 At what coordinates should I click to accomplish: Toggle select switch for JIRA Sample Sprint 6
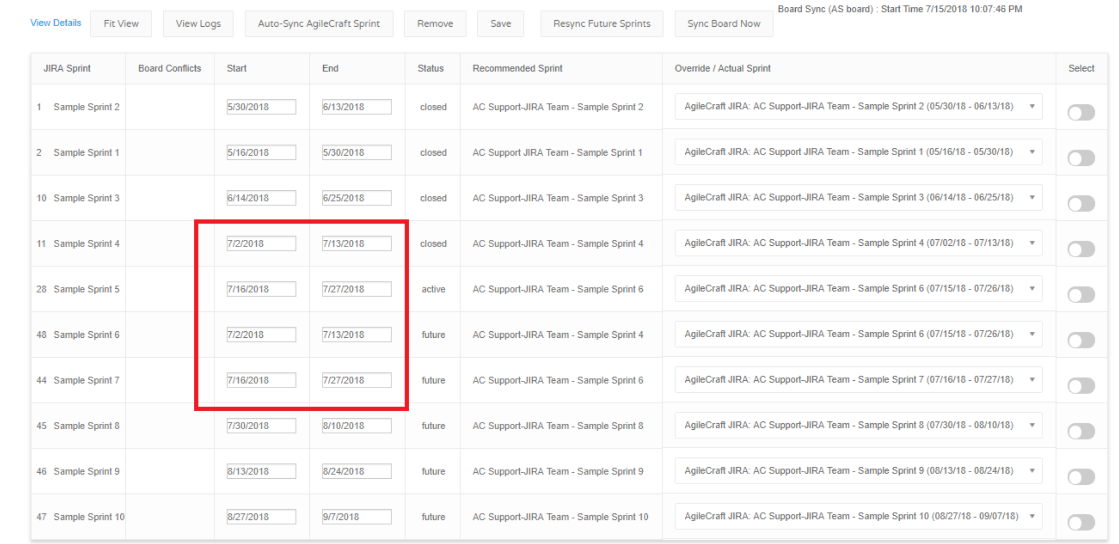pyautogui.click(x=1081, y=340)
